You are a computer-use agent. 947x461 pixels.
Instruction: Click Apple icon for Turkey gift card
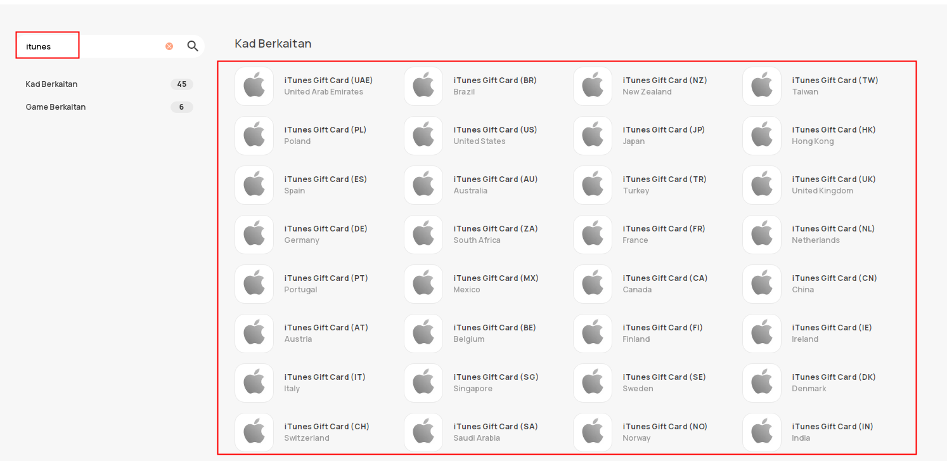593,185
